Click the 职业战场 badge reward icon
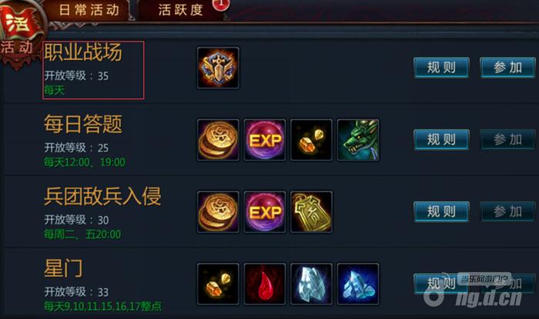This screenshot has width=539, height=319. coord(218,68)
